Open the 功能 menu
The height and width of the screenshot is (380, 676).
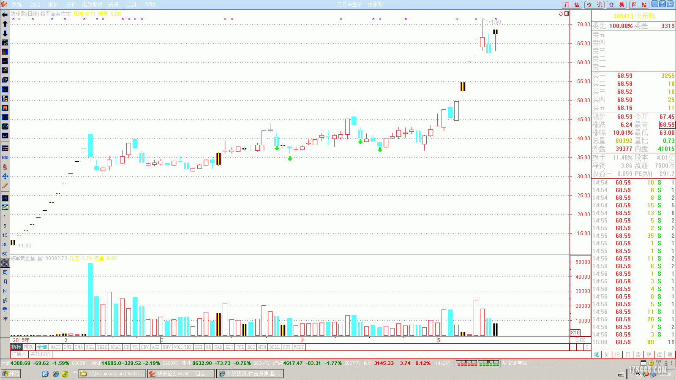(35, 4)
